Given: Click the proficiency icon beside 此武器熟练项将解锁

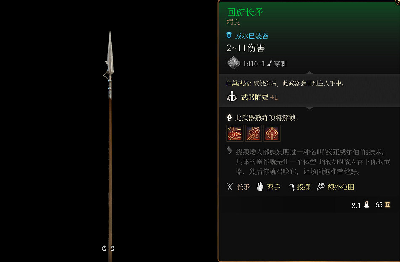Looking at the screenshot, I should click(229, 118).
